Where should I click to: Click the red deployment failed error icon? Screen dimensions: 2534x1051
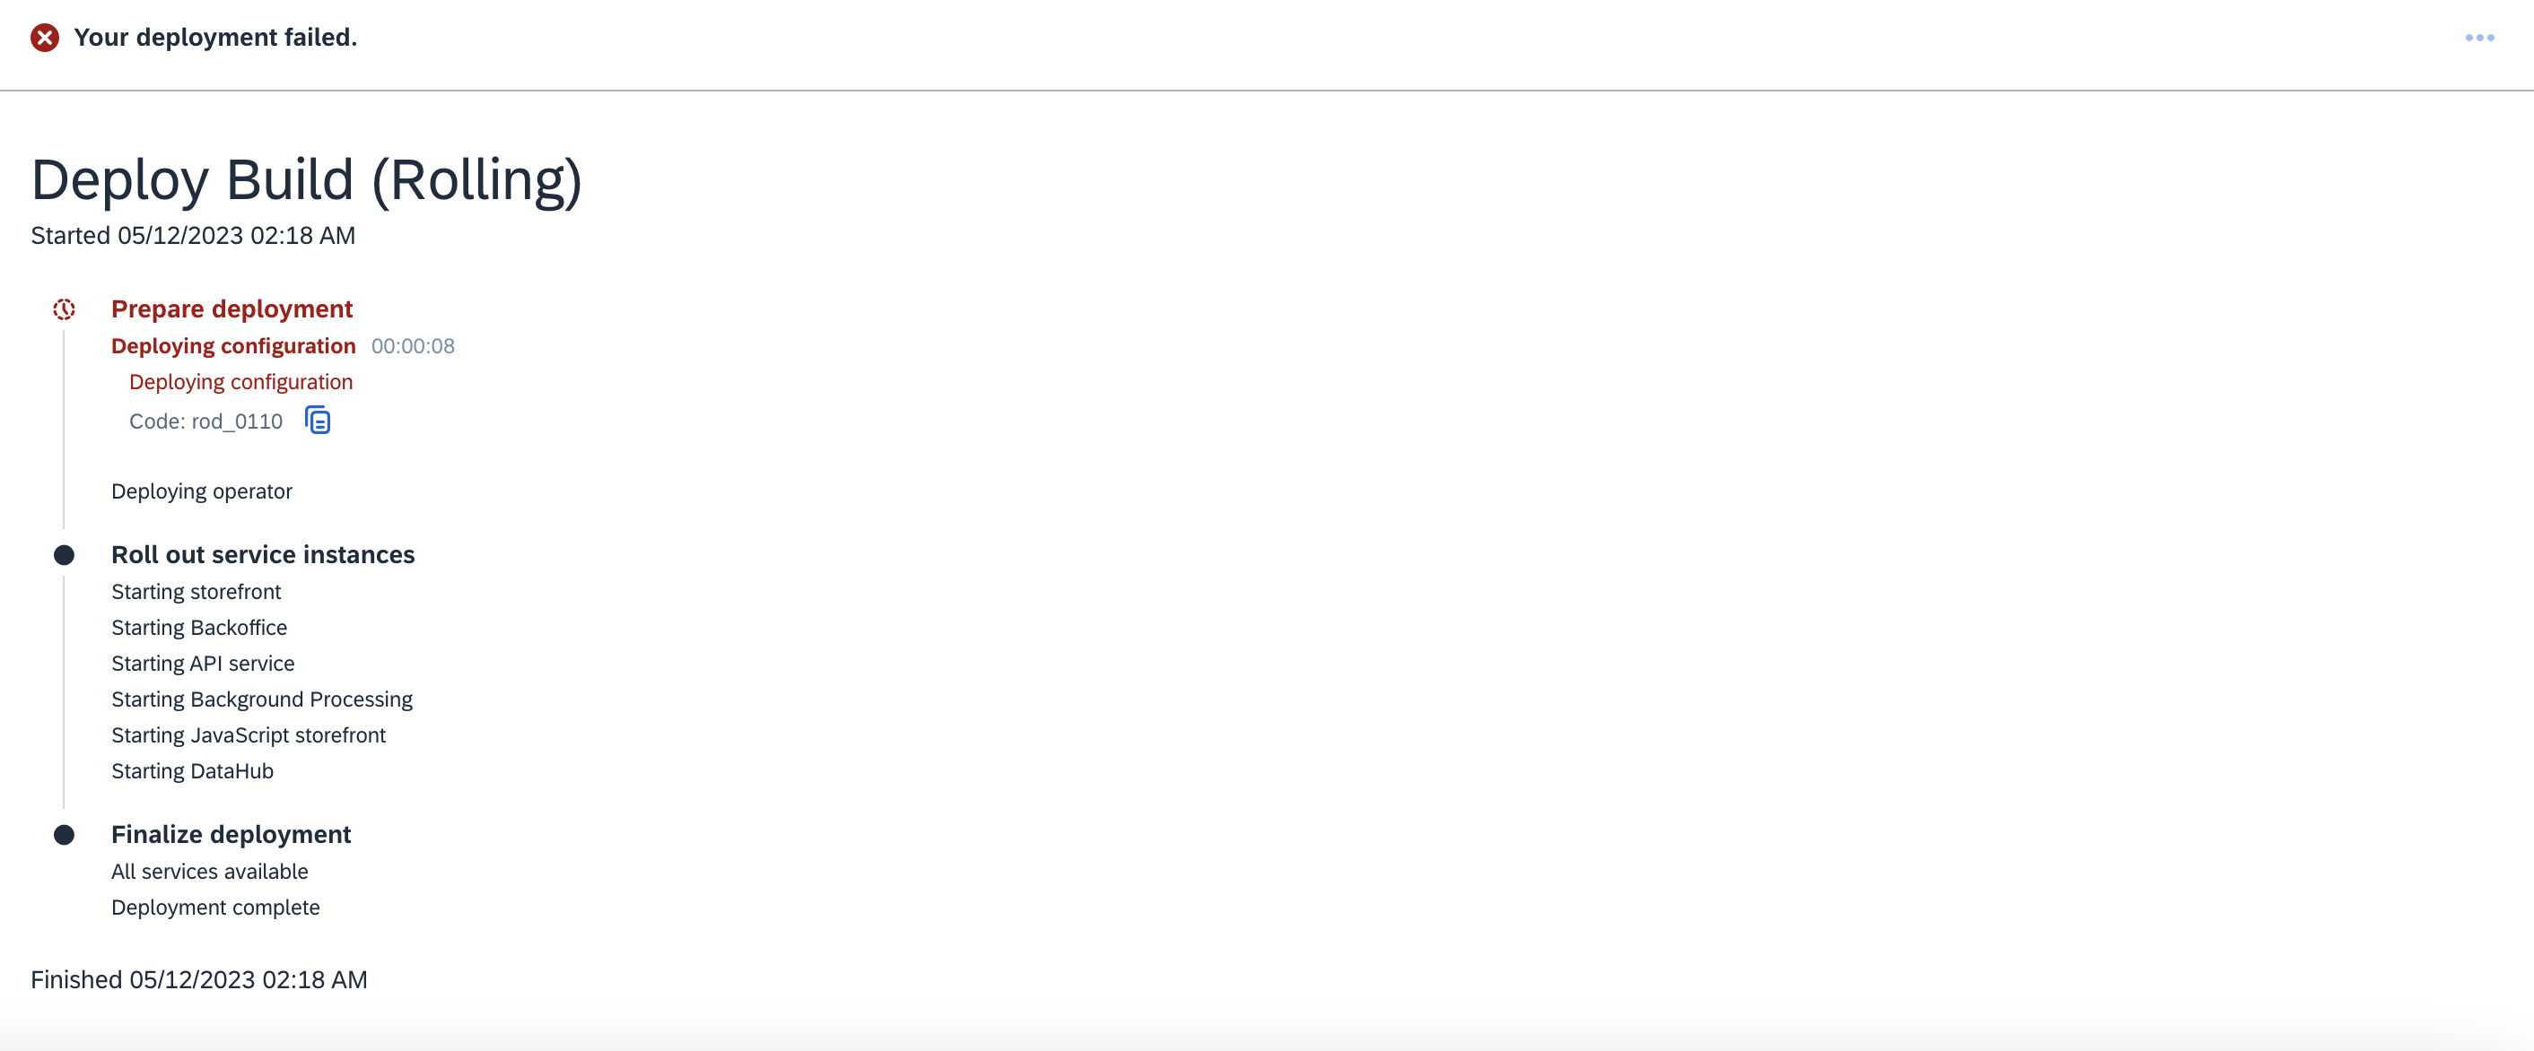pos(44,38)
